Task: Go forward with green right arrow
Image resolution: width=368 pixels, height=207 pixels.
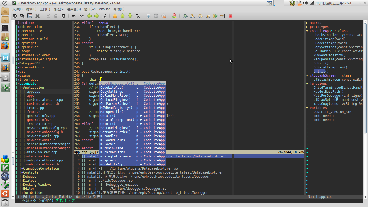Action: pyautogui.click(x=97, y=16)
